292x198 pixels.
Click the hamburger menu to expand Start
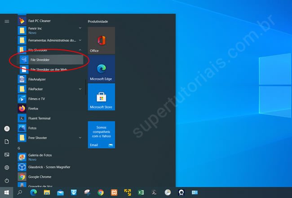pos(7,21)
